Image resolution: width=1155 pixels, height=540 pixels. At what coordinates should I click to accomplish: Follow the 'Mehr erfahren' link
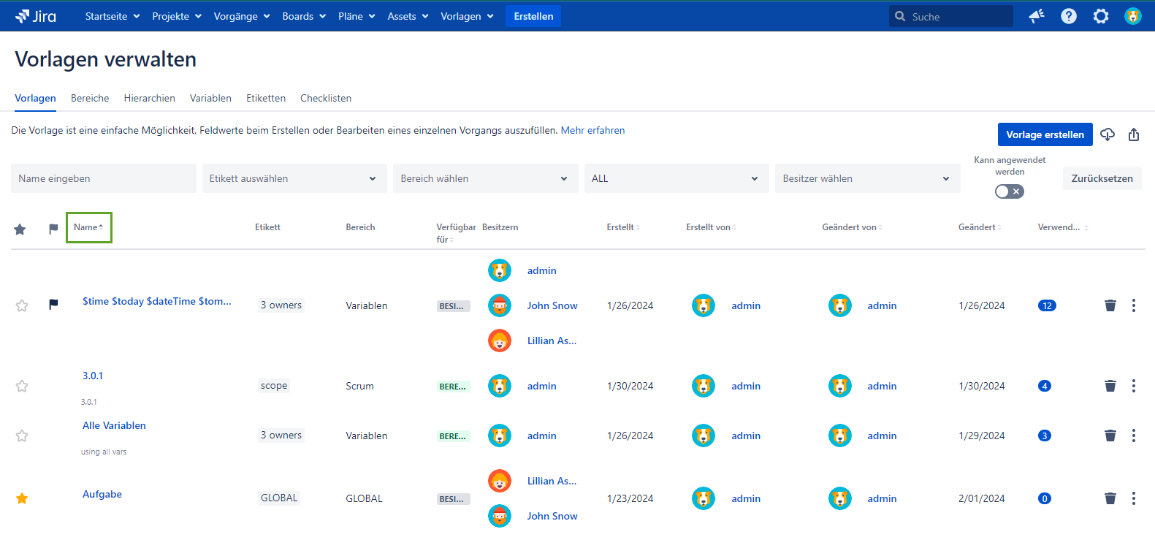click(x=592, y=130)
